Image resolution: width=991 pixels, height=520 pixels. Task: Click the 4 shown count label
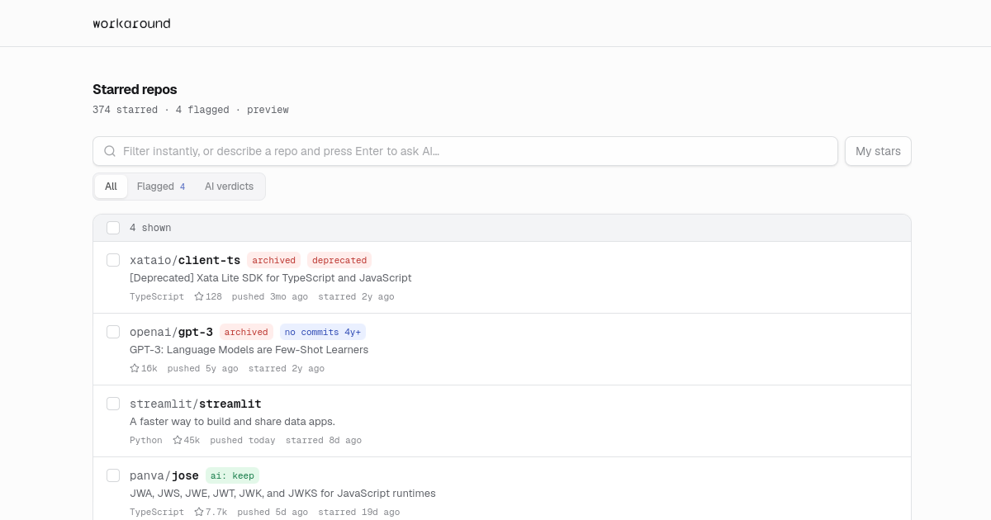pos(150,228)
